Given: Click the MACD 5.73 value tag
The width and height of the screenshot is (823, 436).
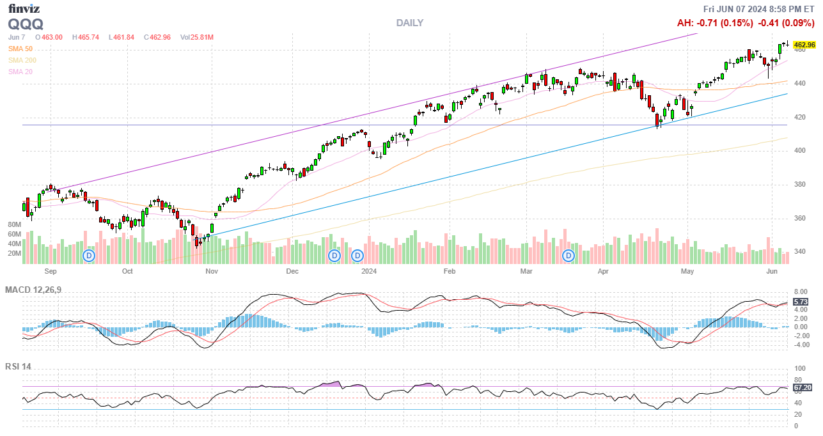Looking at the screenshot, I should [x=801, y=302].
